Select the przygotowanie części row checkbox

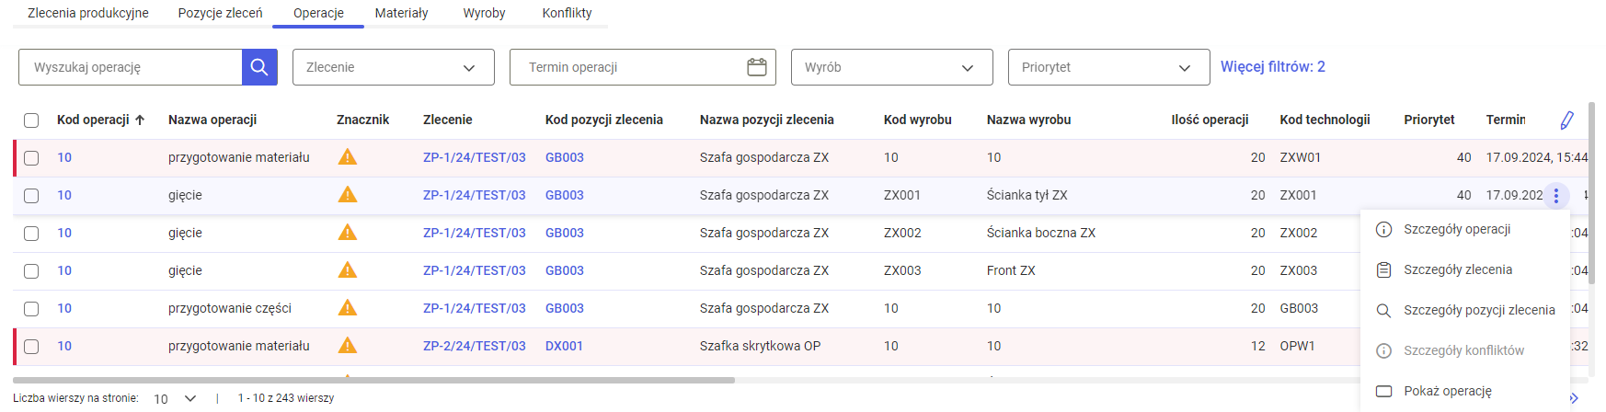(31, 309)
